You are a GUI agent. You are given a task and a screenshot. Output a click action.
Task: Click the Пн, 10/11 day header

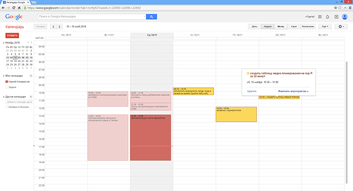[66, 35]
